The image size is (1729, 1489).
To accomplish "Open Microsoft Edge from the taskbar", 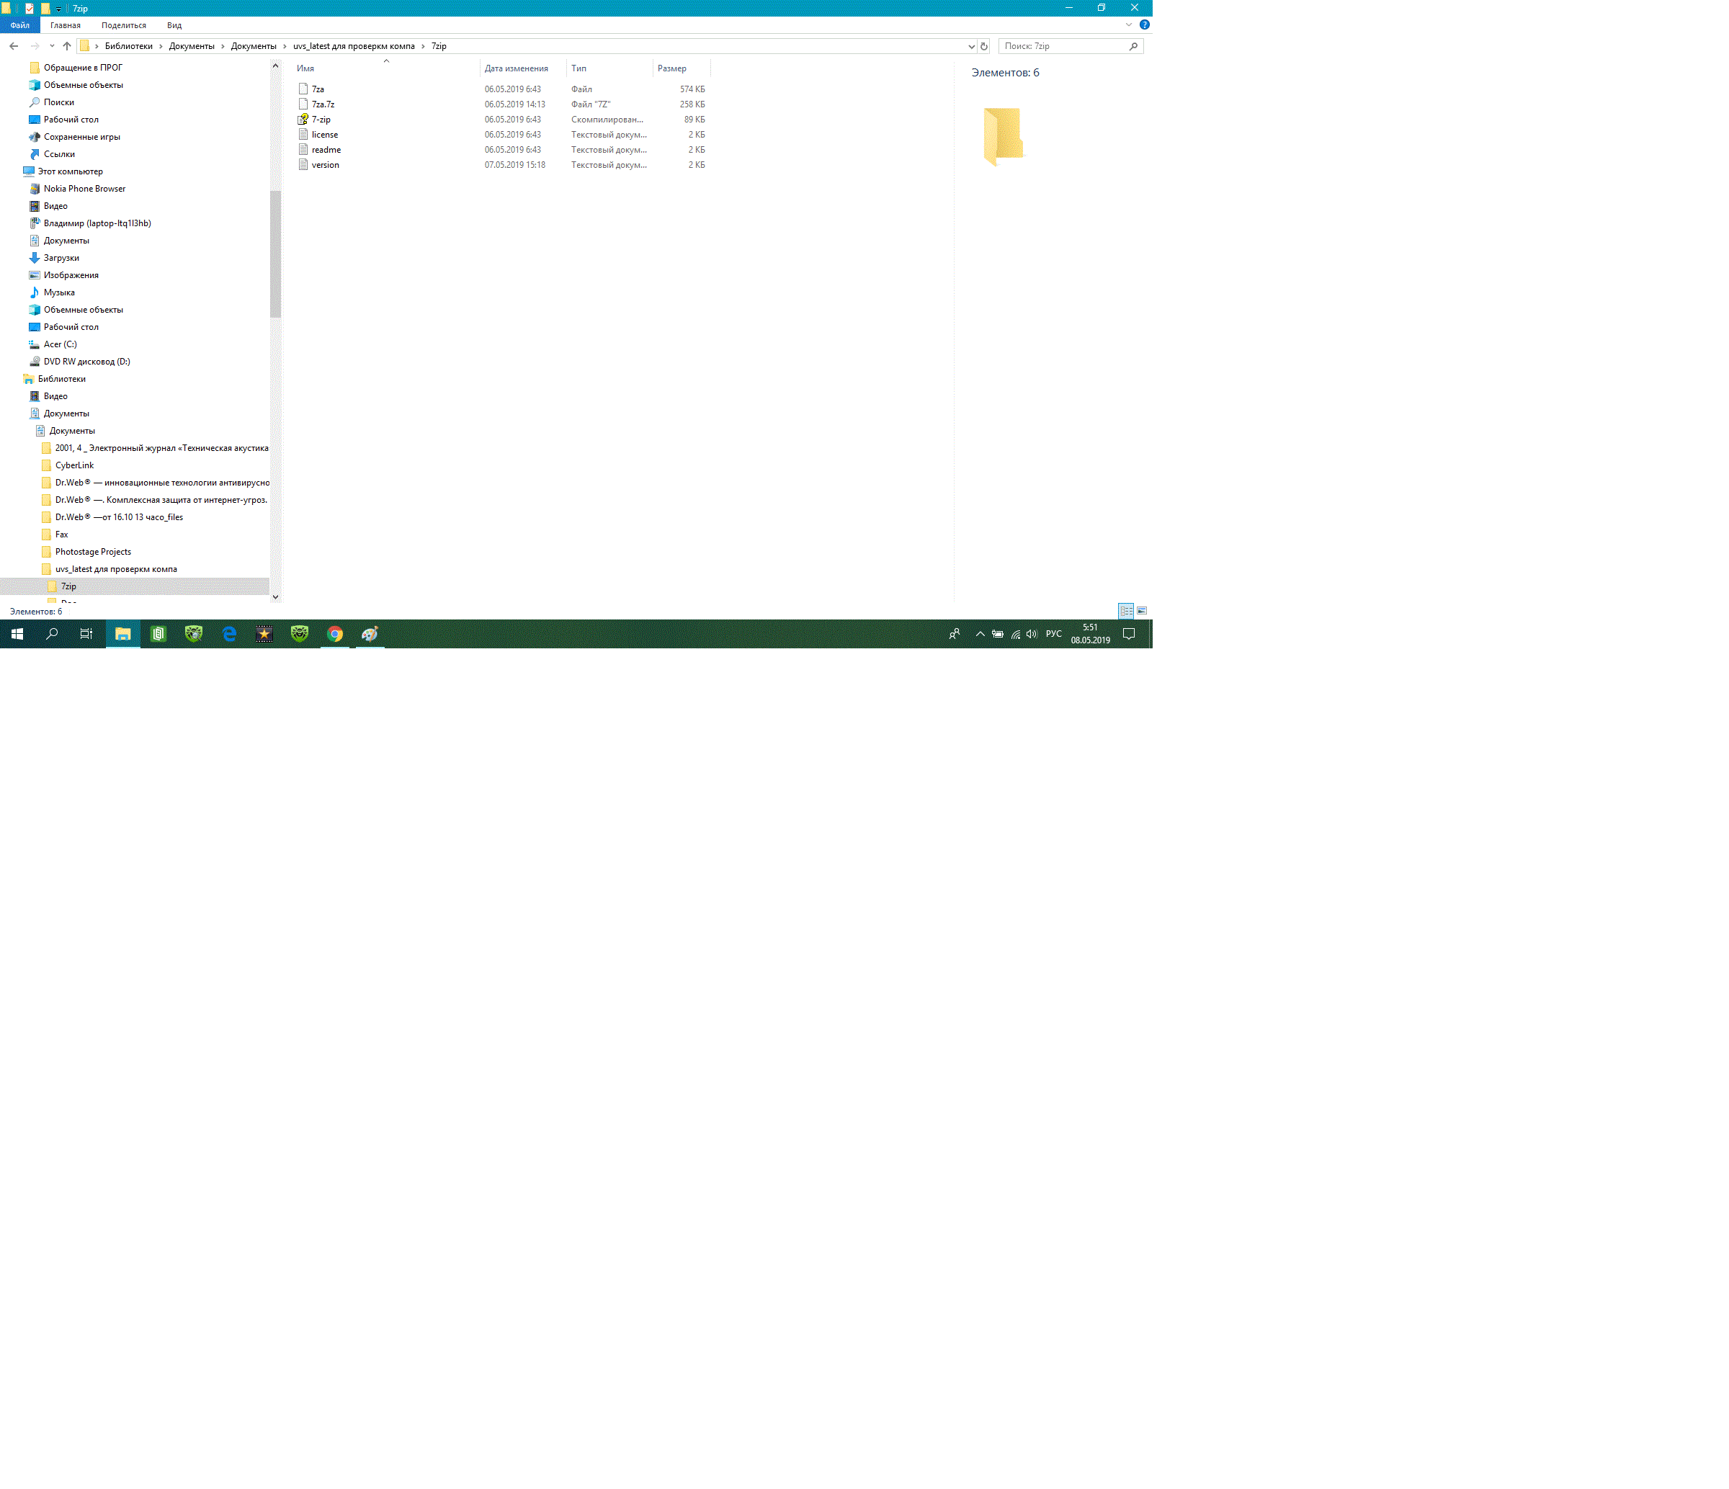I will pos(230,634).
